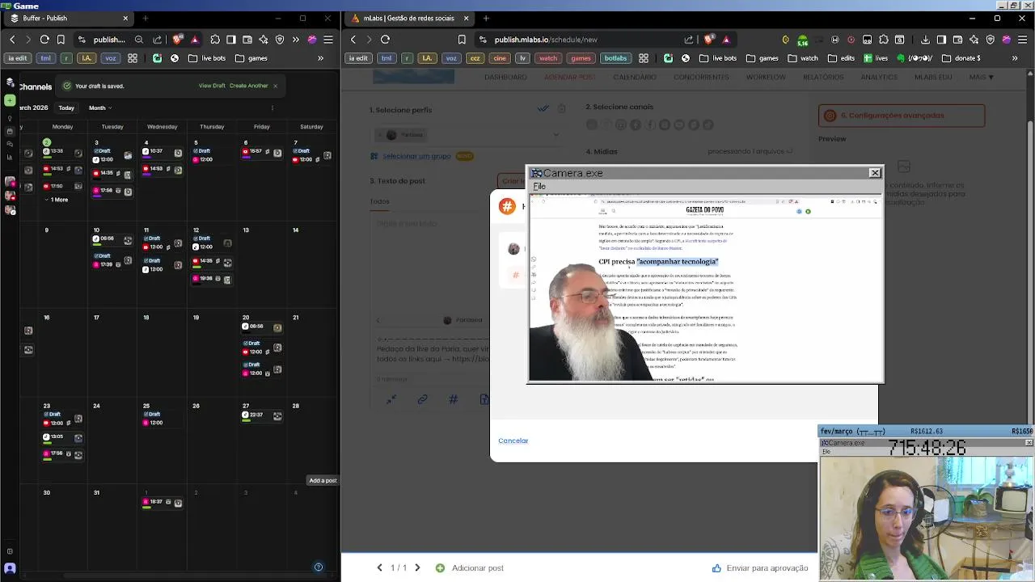The image size is (1035, 582).
Task: Open Configurações avançadas button in mLabs
Action: [x=902, y=116]
